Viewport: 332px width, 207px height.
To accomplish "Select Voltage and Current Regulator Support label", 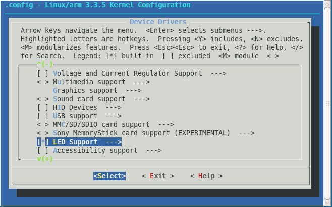I will click(x=128, y=74).
